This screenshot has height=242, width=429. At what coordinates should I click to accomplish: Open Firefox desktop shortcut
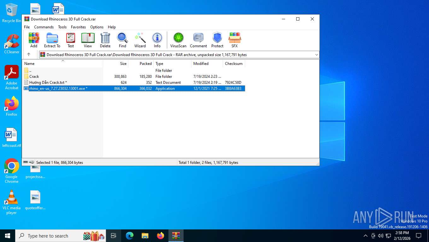12,107
